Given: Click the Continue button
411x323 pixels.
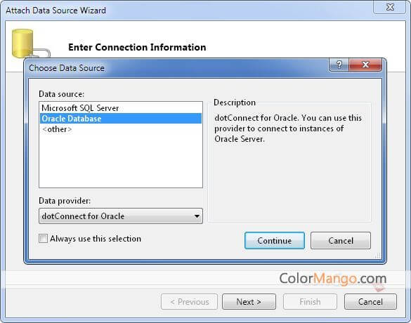Looking at the screenshot, I should 275,240.
